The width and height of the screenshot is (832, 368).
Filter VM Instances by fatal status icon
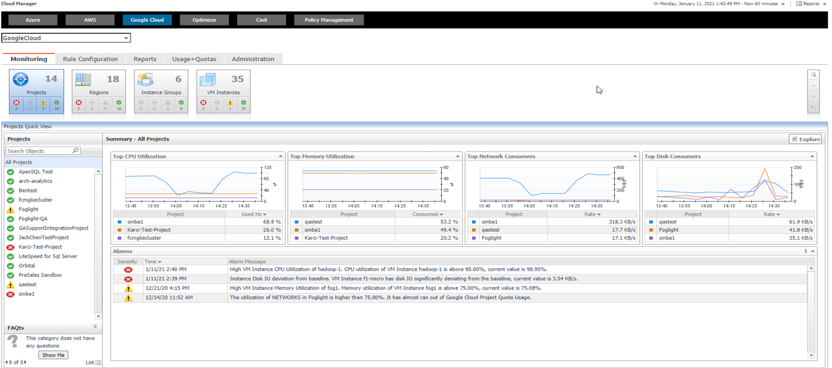[x=203, y=103]
